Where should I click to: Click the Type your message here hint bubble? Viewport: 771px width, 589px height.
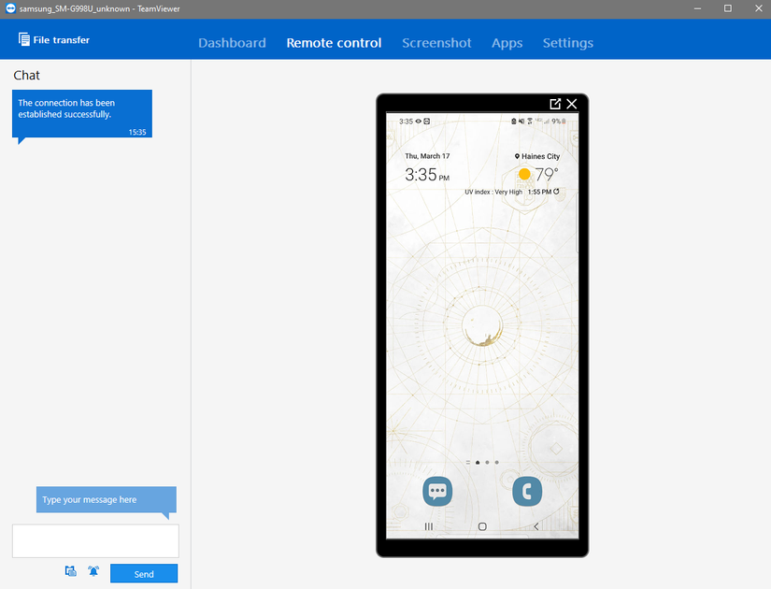click(107, 500)
